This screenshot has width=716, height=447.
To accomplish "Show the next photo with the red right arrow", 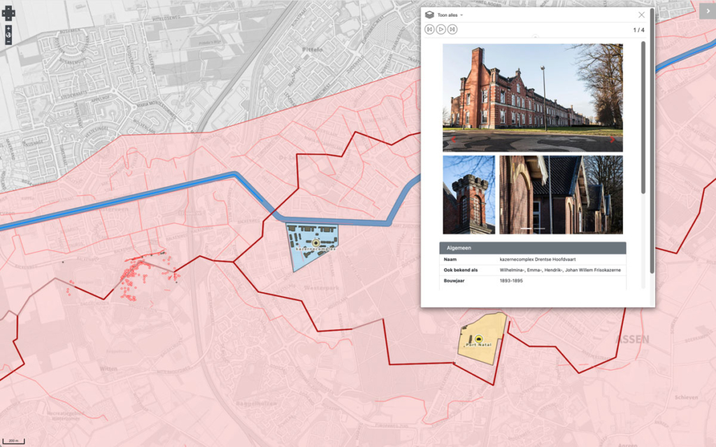I will (x=613, y=140).
